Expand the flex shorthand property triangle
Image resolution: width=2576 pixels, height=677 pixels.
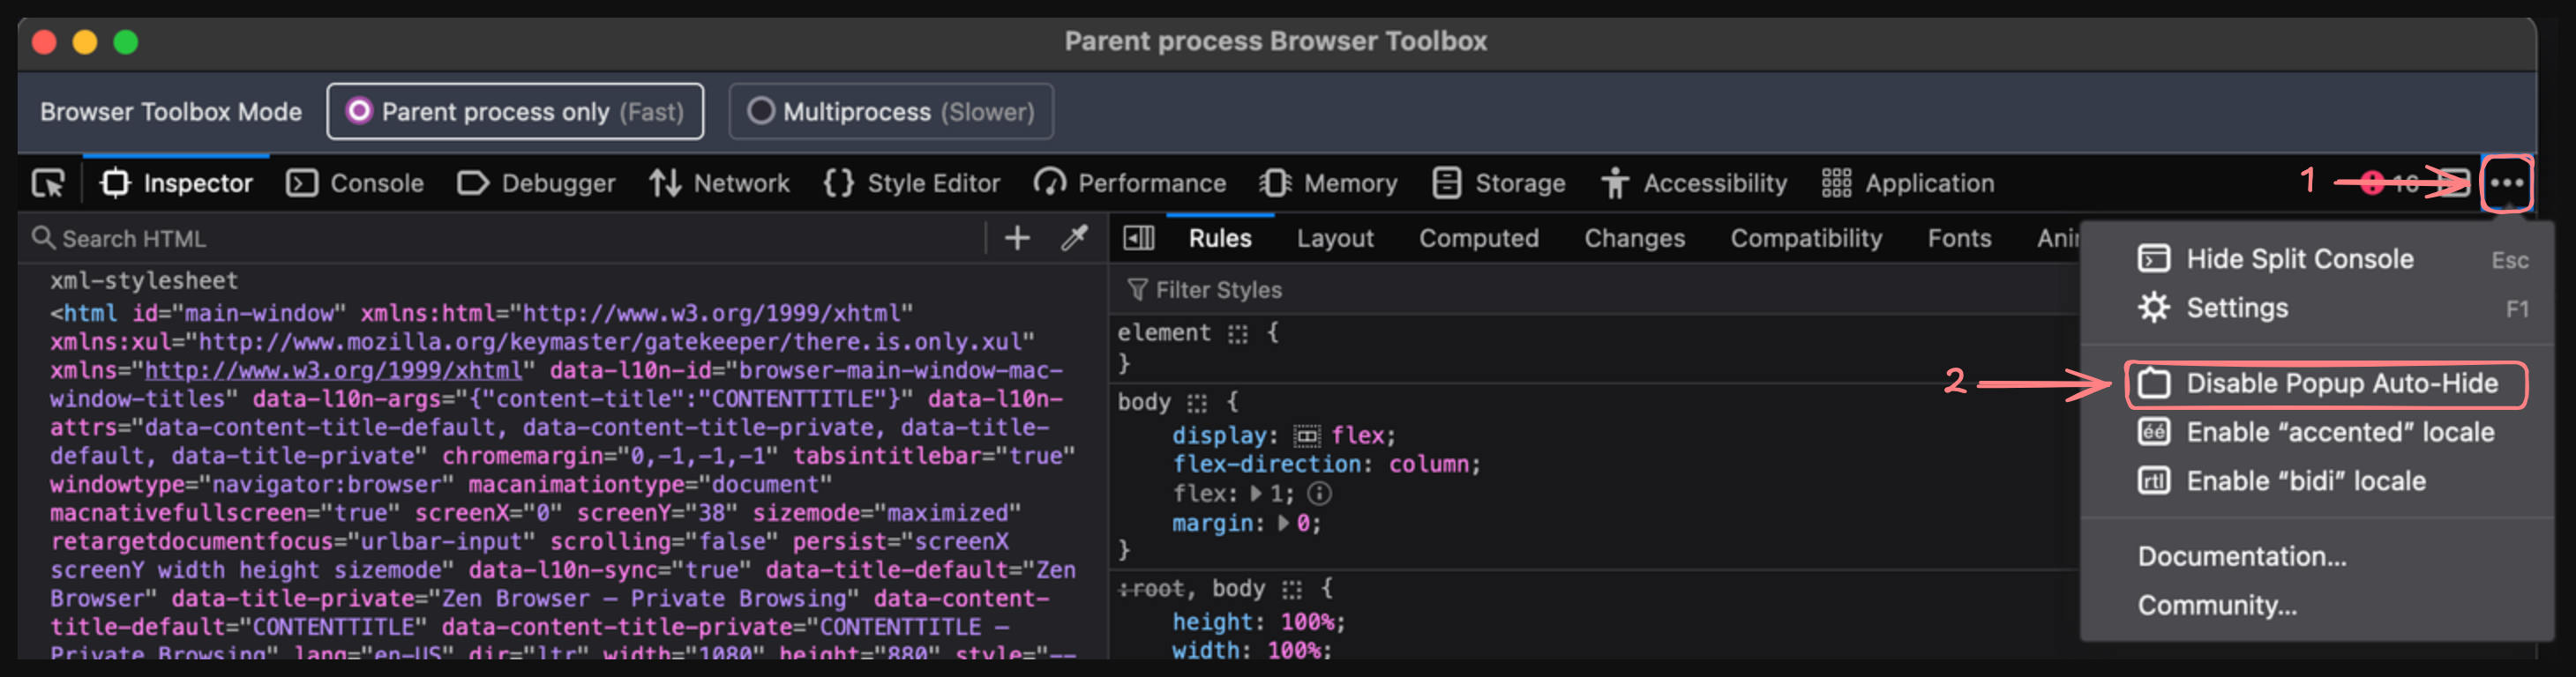pos(1256,494)
